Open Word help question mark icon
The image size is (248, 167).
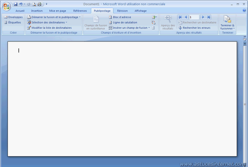tap(244, 10)
